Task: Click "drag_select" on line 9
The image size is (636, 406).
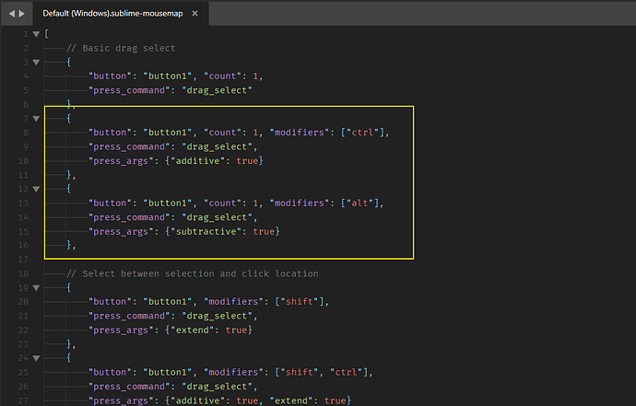Action: pos(217,146)
